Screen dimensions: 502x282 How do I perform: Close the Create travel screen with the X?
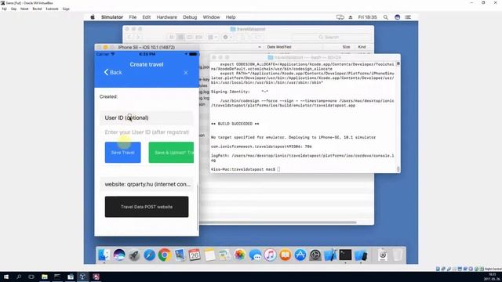[186, 73]
